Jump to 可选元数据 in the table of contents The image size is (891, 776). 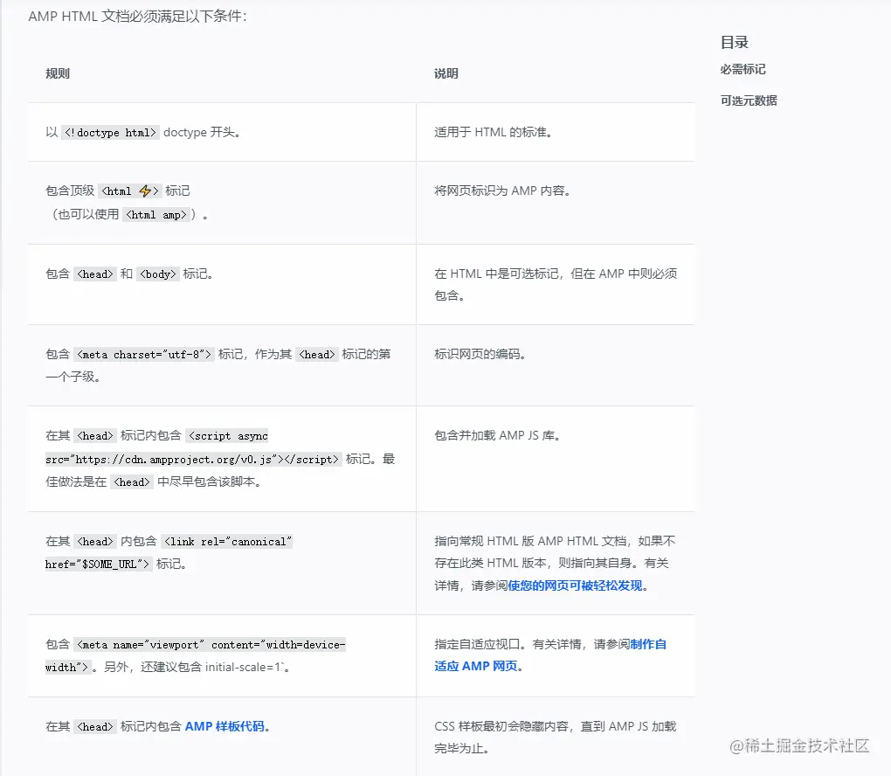click(749, 100)
